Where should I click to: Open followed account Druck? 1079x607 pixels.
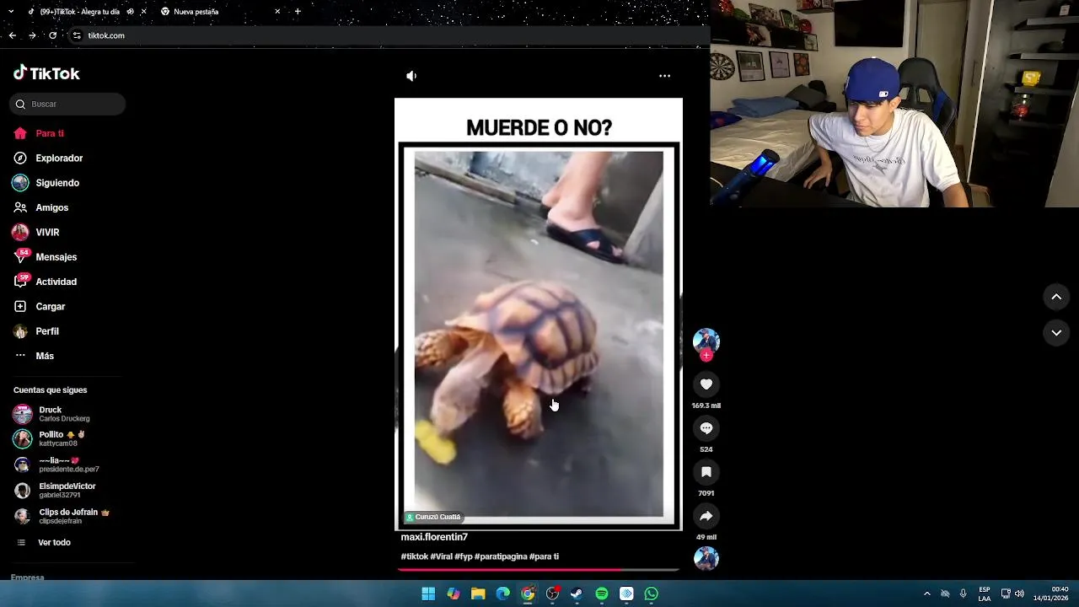[x=64, y=414]
